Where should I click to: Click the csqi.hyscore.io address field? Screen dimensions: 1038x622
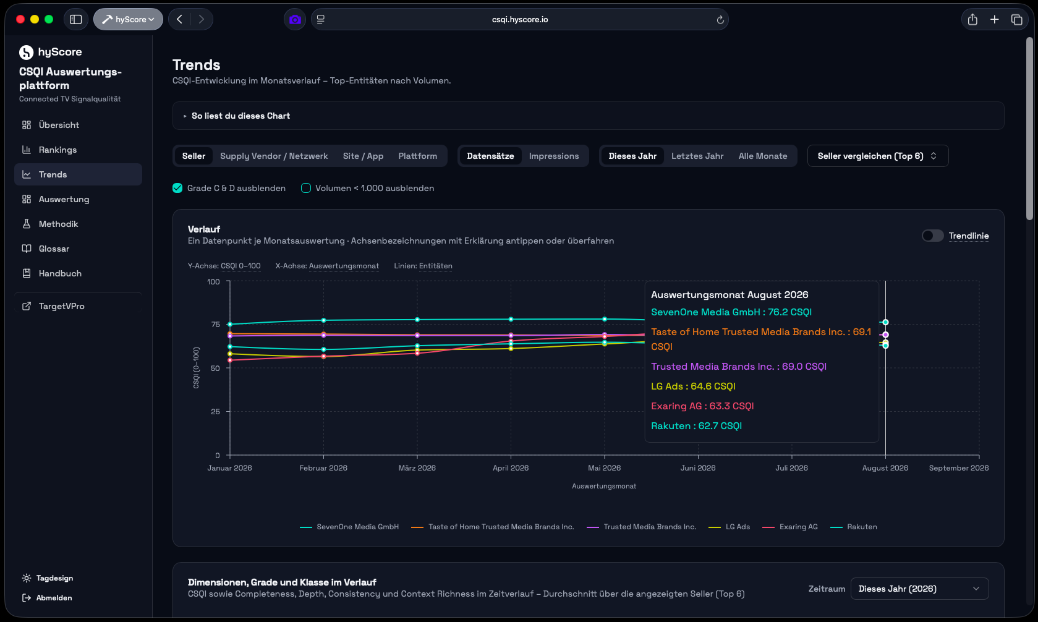coord(520,19)
